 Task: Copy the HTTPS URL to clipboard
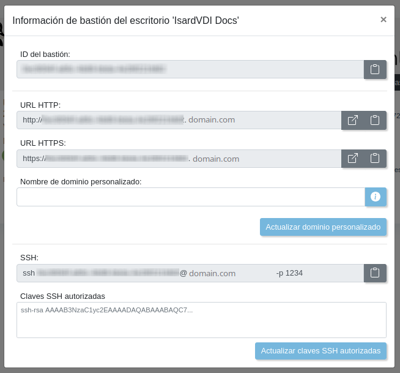coord(375,159)
